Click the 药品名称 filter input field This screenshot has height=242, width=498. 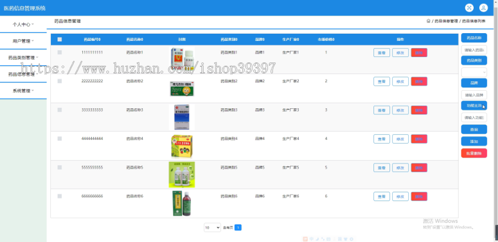[x=474, y=50]
